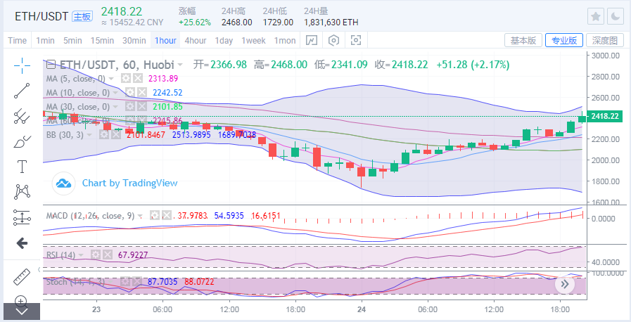The image size is (631, 322).
Task: Remove the MA (10, close, 0) indicator
Action: click(141, 93)
